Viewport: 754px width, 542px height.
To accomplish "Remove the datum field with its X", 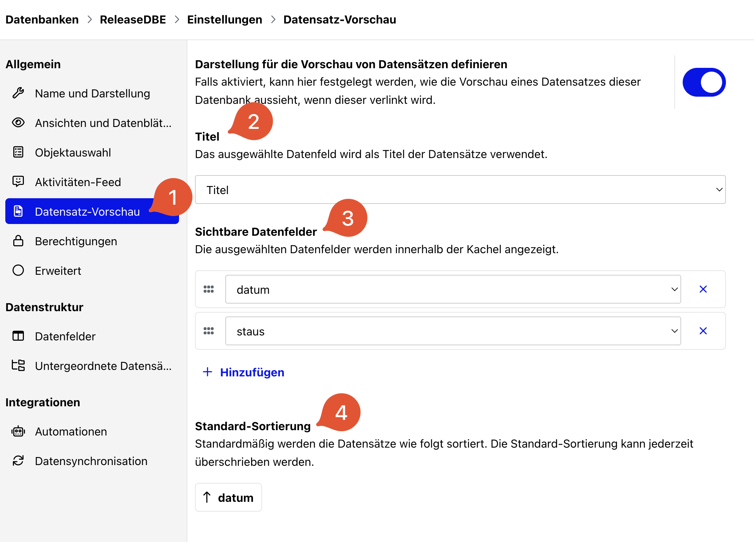I will [703, 289].
